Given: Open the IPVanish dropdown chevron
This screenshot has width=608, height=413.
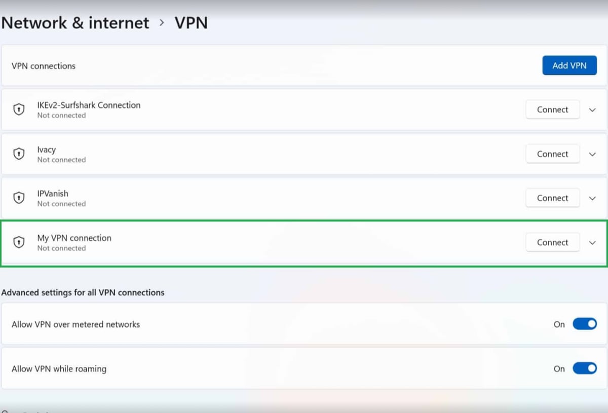Looking at the screenshot, I should coord(592,198).
